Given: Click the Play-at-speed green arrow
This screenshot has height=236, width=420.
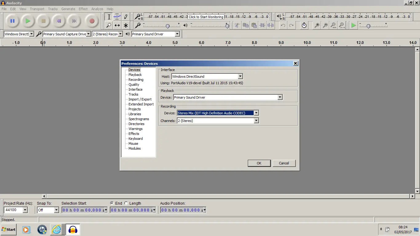Looking at the screenshot, I should click(354, 25).
